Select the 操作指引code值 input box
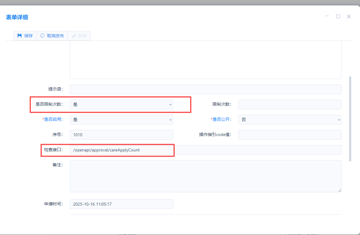360x235 pixels. tap(290, 135)
